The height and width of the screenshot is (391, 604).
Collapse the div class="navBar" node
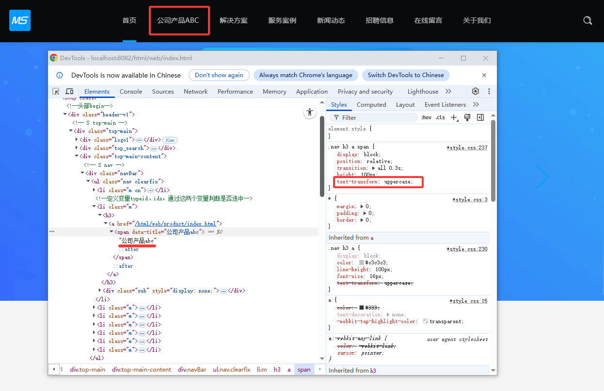coord(82,173)
